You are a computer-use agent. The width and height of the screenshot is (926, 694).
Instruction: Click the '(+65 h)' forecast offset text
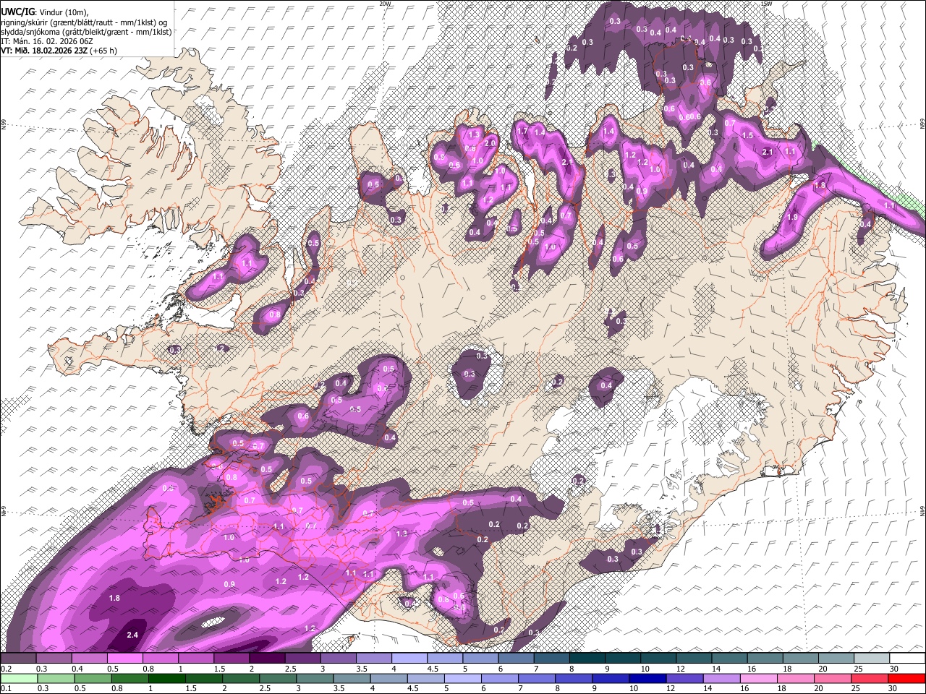103,51
